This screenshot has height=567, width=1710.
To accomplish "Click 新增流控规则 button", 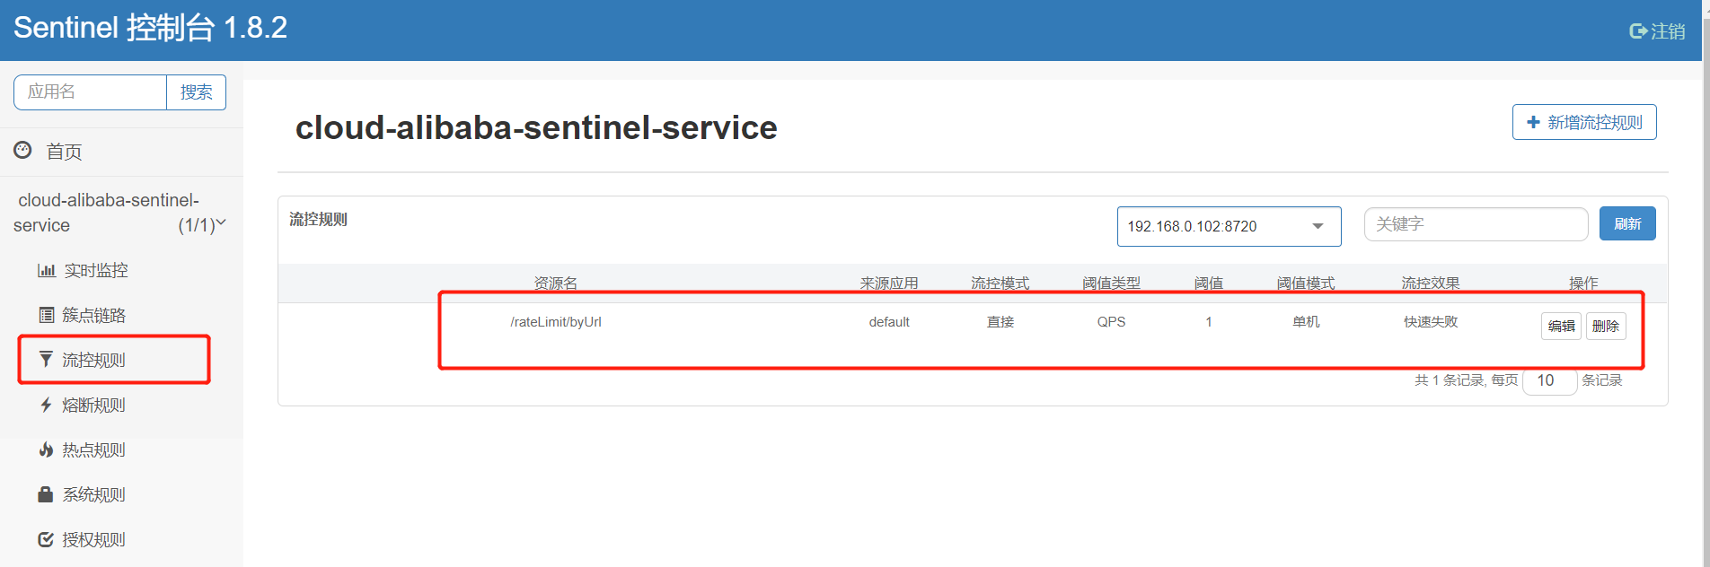I will point(1584,122).
